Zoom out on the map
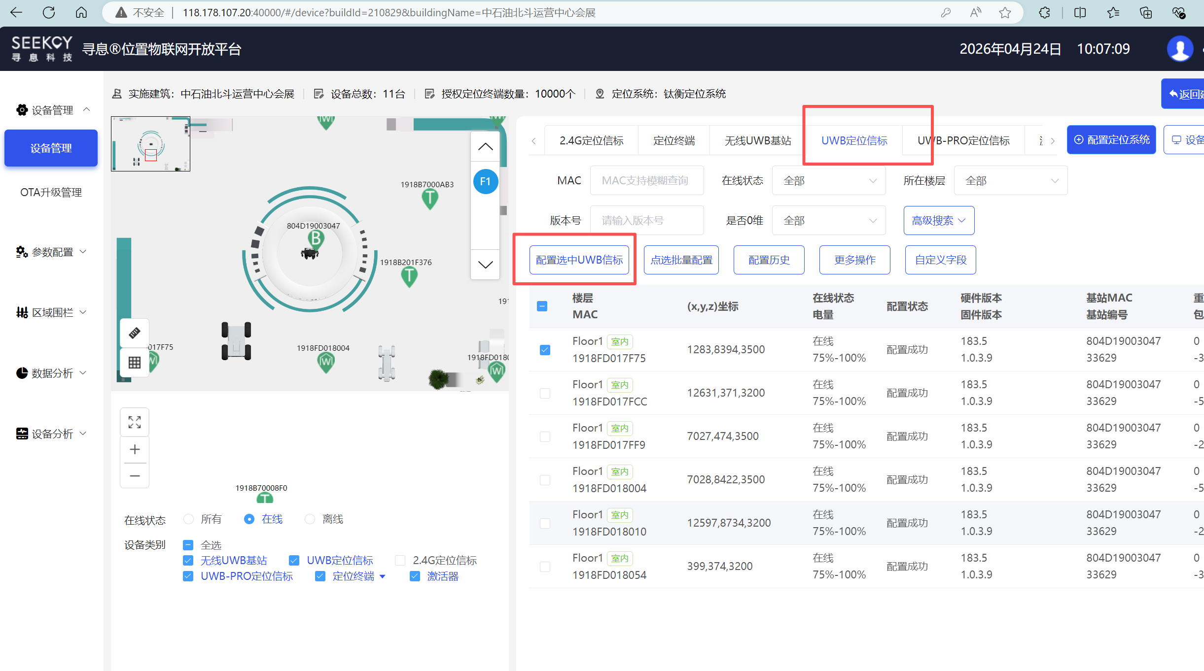The image size is (1204, 671). (x=135, y=476)
